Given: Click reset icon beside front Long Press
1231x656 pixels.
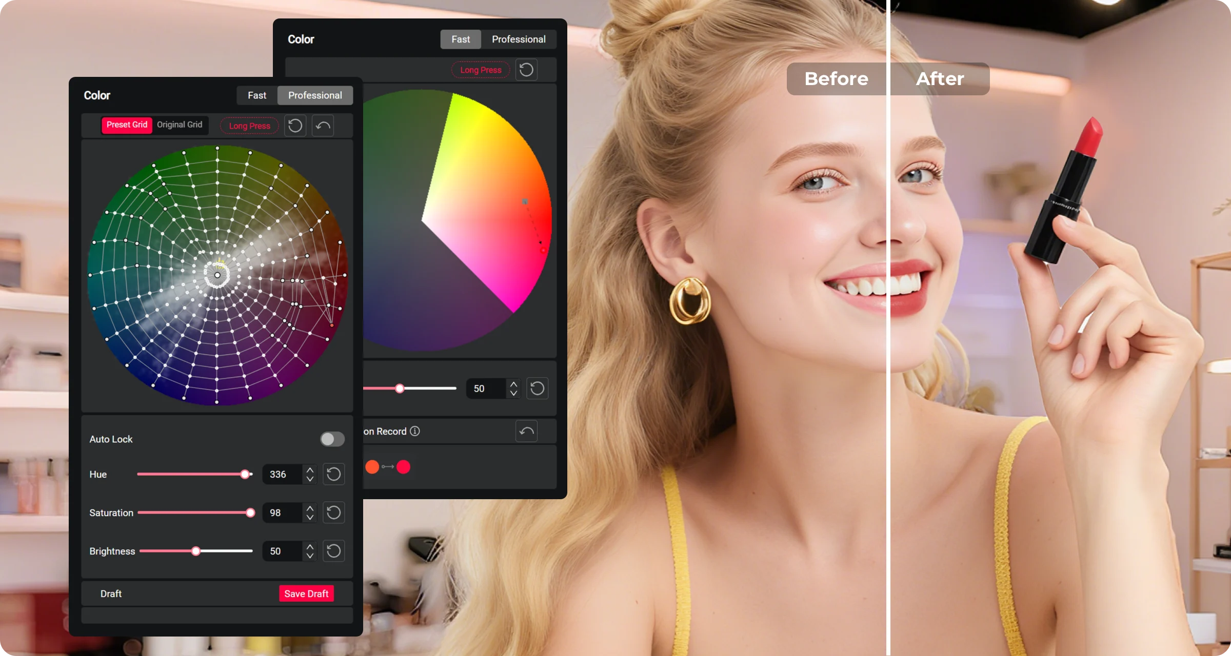Looking at the screenshot, I should tap(295, 126).
